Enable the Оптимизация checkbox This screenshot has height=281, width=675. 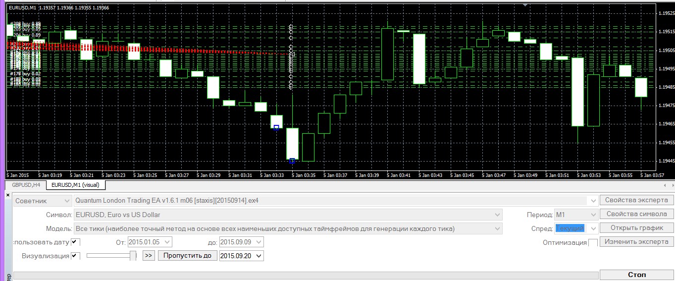[x=592, y=242]
